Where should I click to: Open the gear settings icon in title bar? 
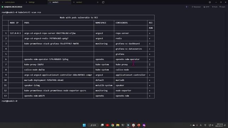pos(210,2)
